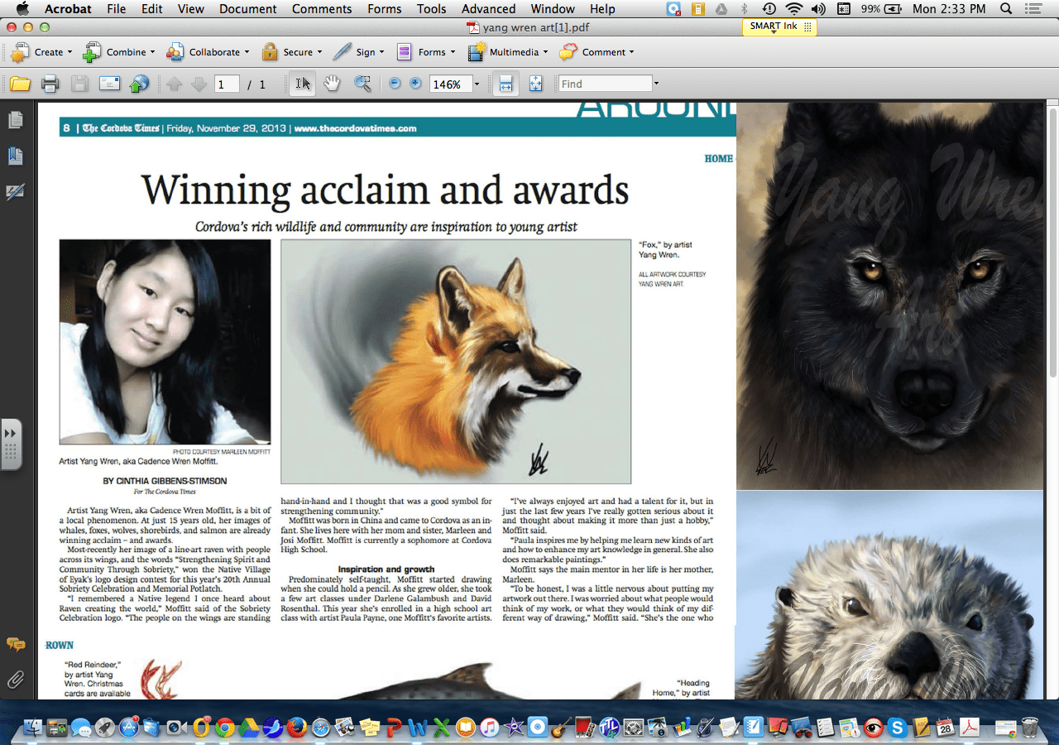Image resolution: width=1059 pixels, height=745 pixels.
Task: Open the Apple menu
Action: tap(22, 9)
